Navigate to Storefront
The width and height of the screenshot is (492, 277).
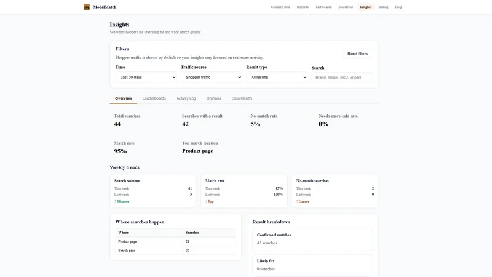346,7
